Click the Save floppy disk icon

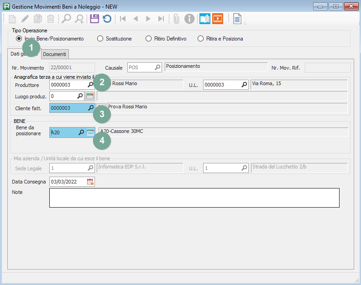coord(94,19)
